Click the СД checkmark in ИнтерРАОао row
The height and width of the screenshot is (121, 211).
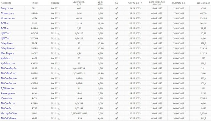pyautogui.click(x=116, y=113)
